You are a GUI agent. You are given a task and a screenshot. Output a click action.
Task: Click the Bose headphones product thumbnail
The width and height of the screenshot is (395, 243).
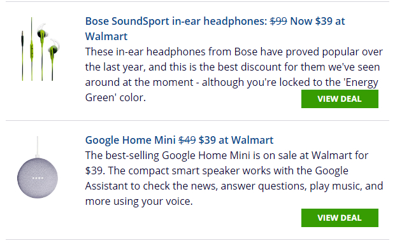click(x=40, y=49)
